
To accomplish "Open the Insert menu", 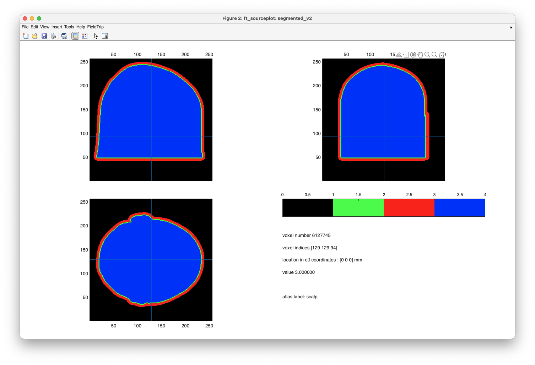I will coord(56,27).
